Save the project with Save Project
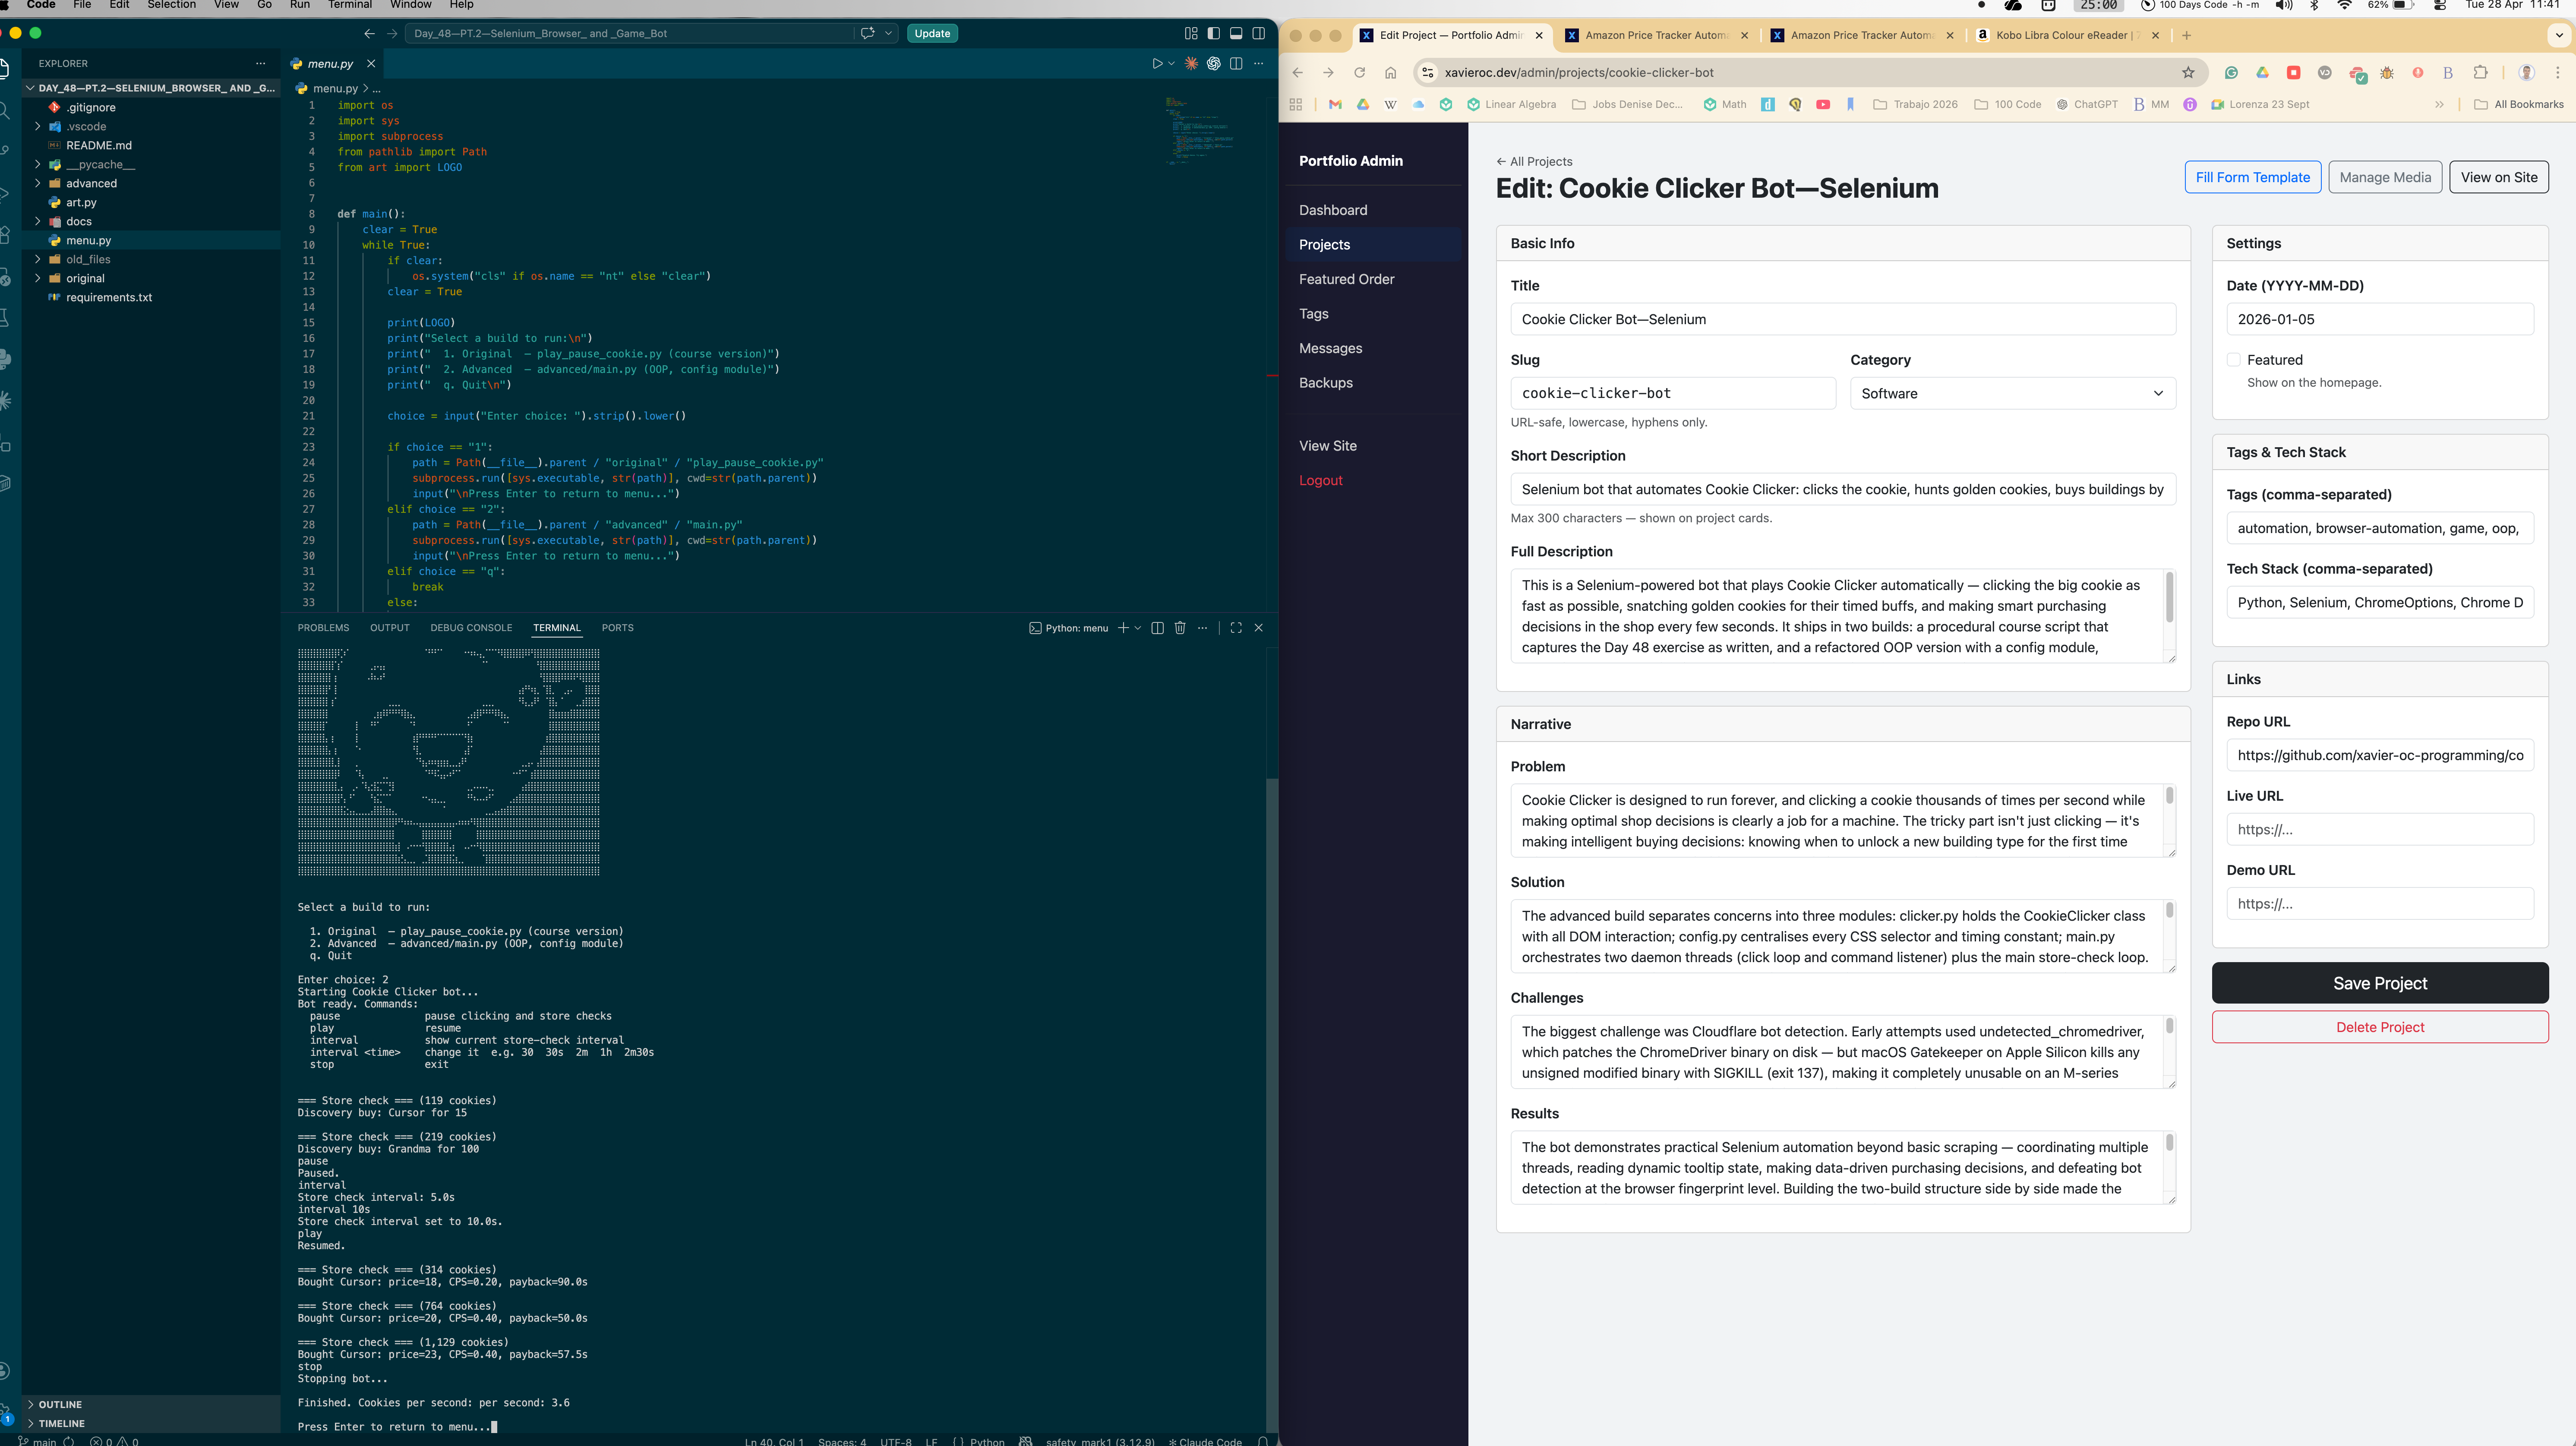Screen dimensions: 2576x1446 (x=2380, y=983)
